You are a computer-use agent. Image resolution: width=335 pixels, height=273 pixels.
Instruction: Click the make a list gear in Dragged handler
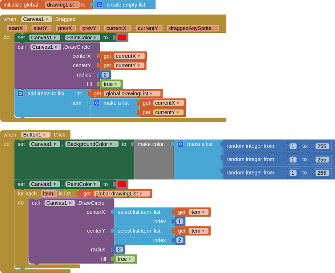[97, 103]
